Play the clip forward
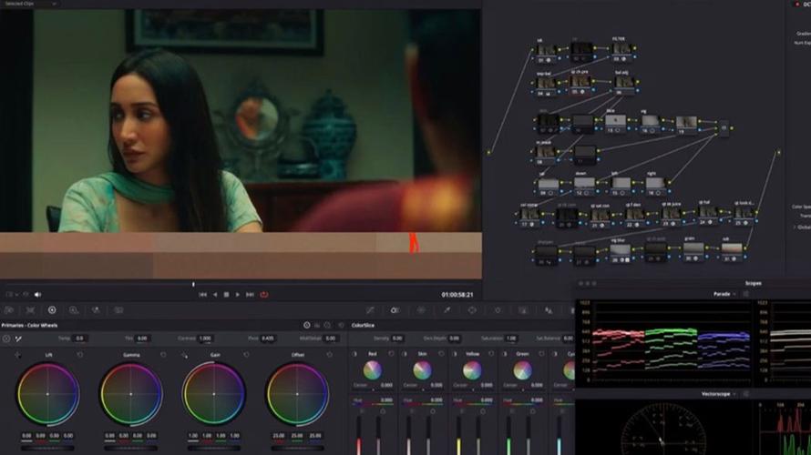 pos(238,294)
